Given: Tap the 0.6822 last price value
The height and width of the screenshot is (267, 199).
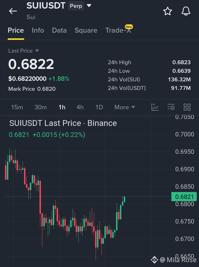Looking at the screenshot, I should 31,64.
